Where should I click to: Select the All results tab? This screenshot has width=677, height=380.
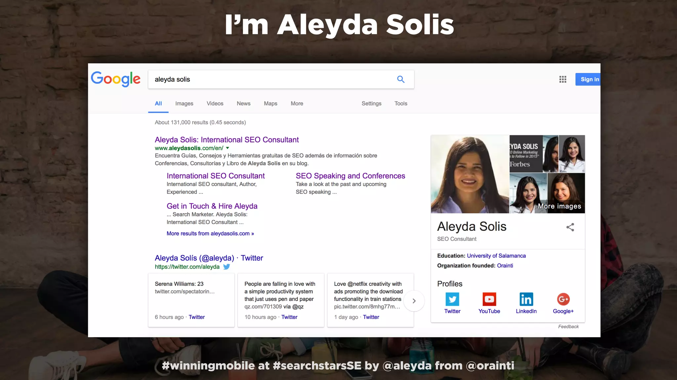158,104
